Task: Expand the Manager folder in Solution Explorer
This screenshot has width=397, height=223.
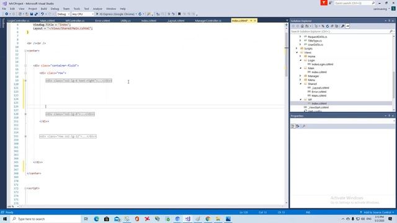Action: 301,76
